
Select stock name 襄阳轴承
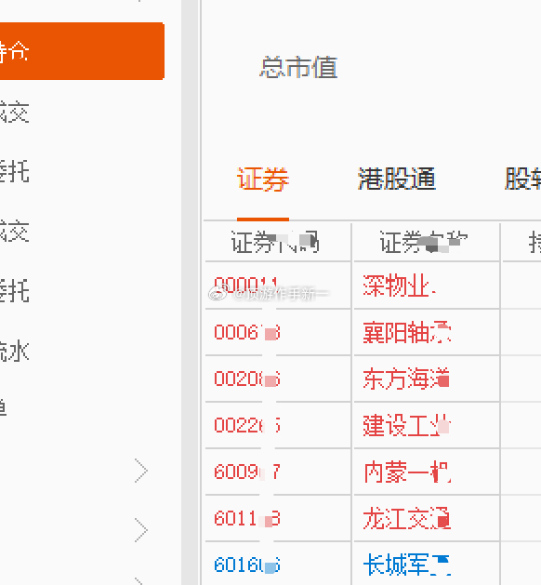coord(407,332)
